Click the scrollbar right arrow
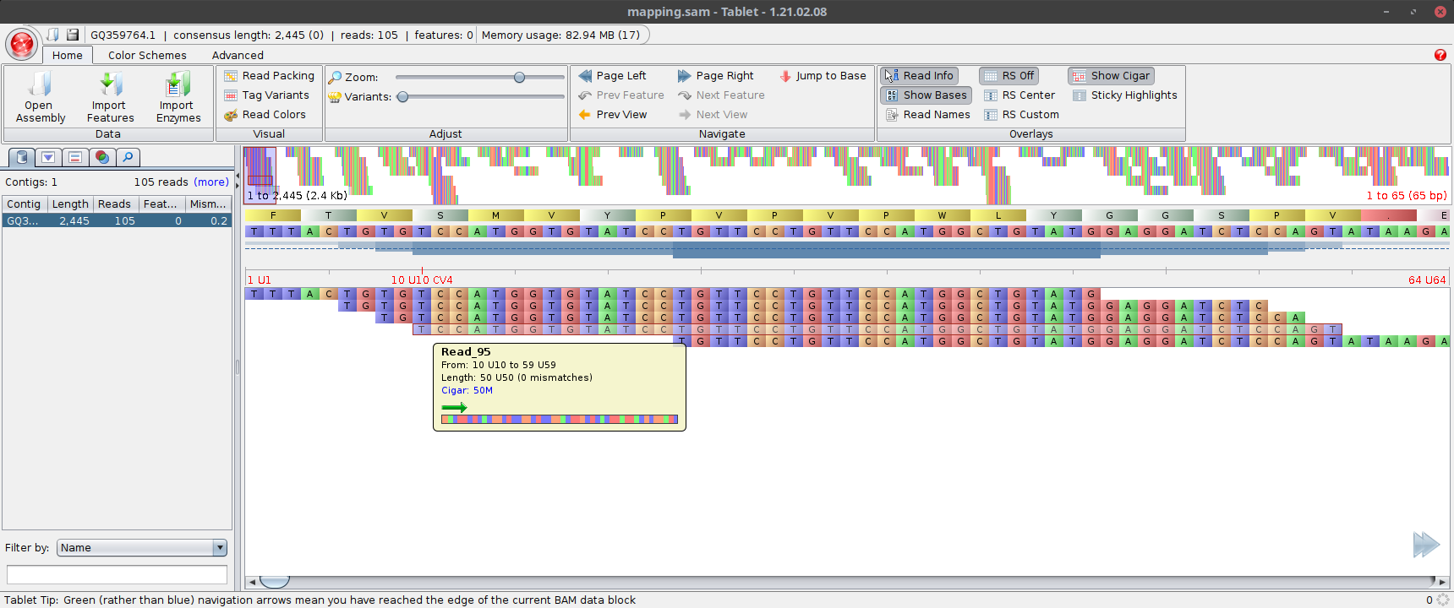 coord(1442,581)
